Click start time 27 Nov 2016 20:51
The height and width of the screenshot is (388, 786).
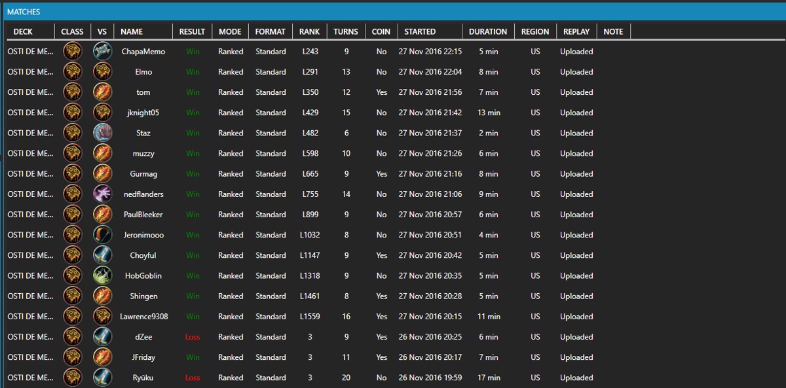pyautogui.click(x=430, y=235)
